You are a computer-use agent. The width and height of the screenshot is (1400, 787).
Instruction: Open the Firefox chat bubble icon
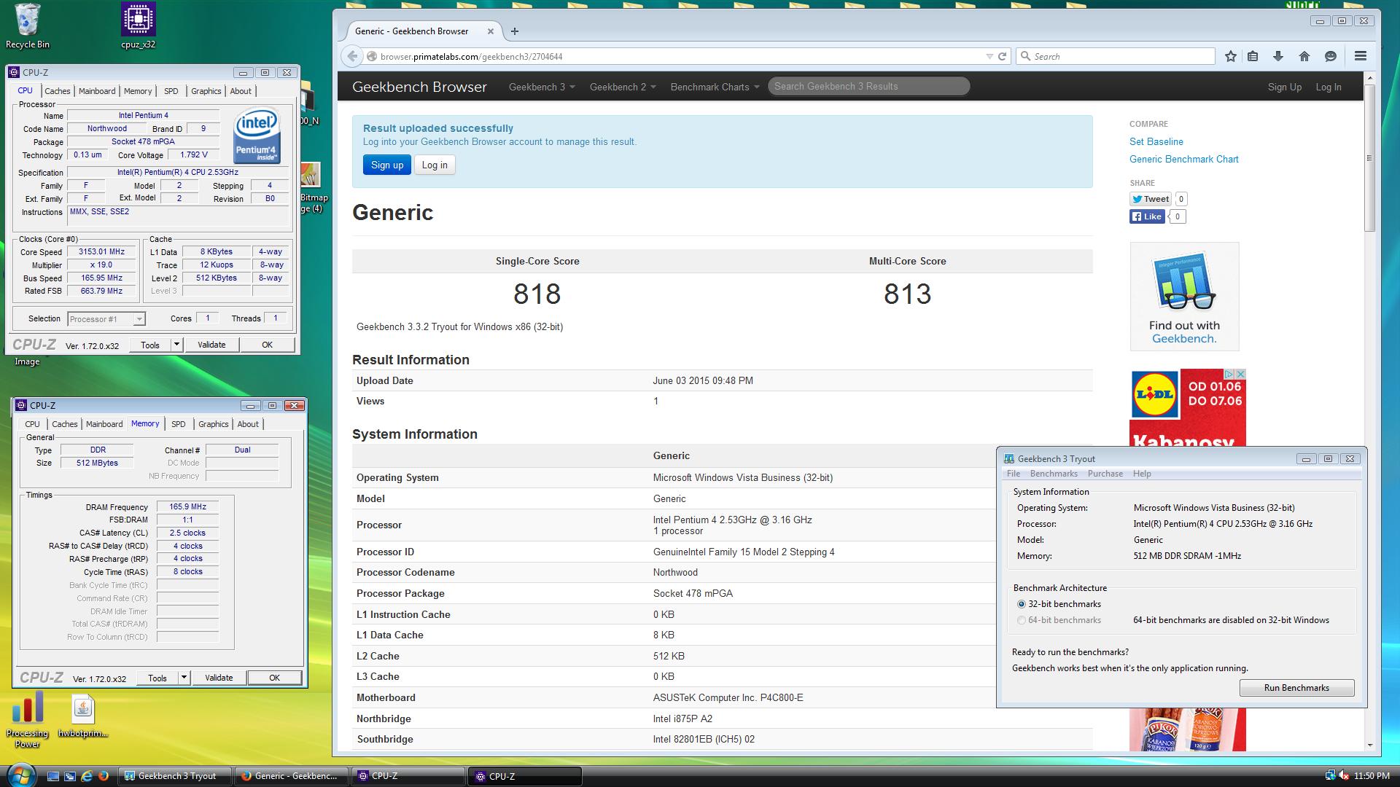click(1330, 56)
